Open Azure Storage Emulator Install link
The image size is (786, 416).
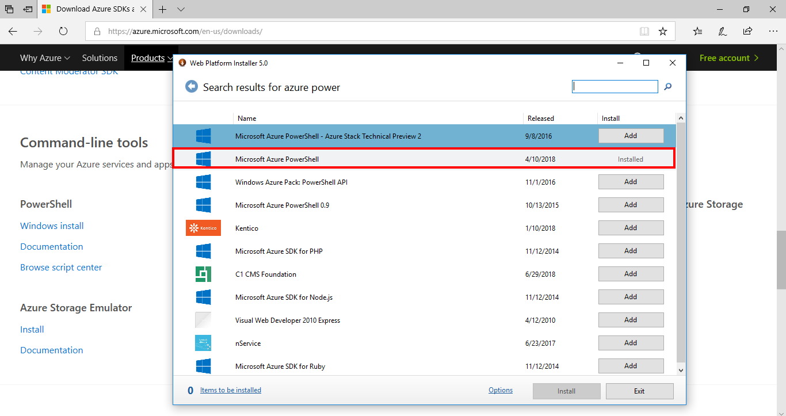pos(32,329)
